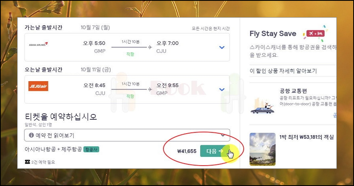
Task: Click the Asiana Airlines logo
Action: 38,44
